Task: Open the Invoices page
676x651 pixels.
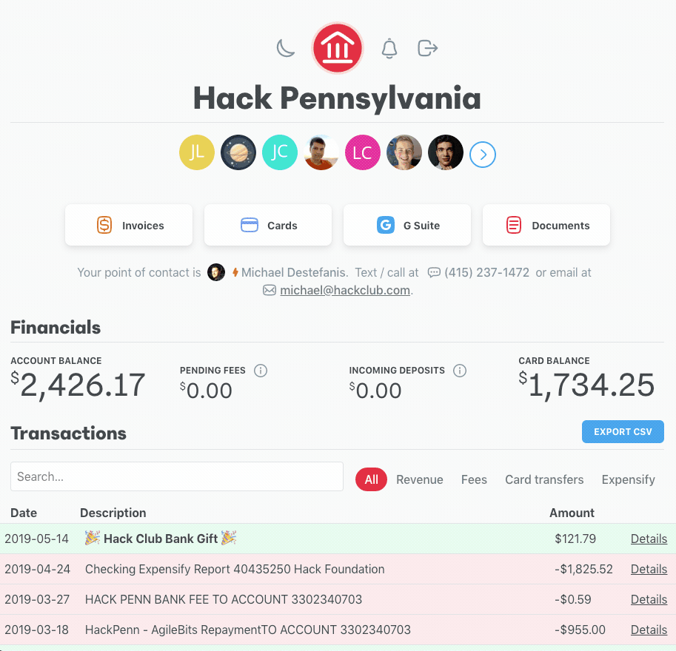Action: (x=129, y=225)
